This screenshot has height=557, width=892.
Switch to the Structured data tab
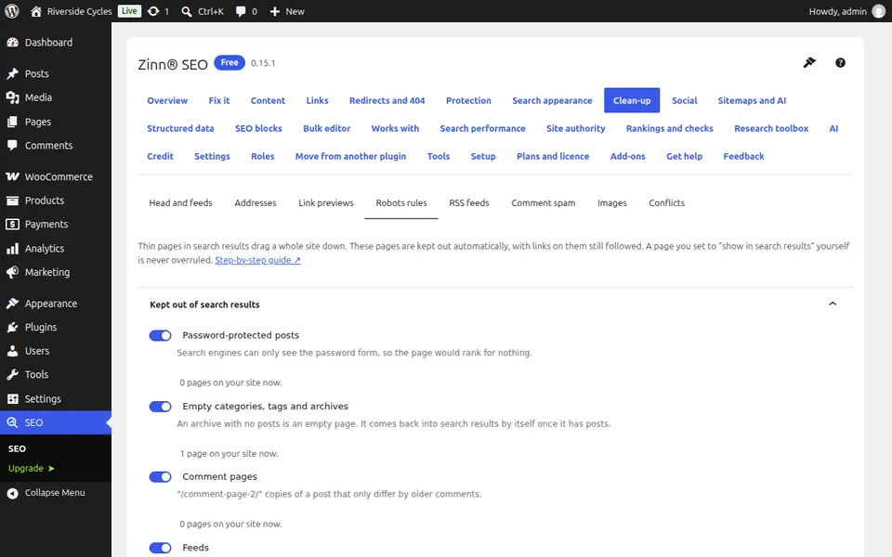pyautogui.click(x=180, y=128)
